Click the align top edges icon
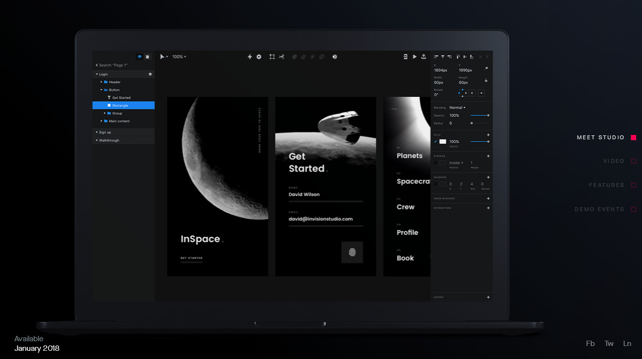The width and height of the screenshot is (642, 359). [x=458, y=57]
